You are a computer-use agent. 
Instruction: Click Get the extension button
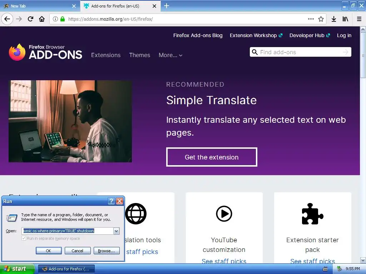(x=212, y=157)
